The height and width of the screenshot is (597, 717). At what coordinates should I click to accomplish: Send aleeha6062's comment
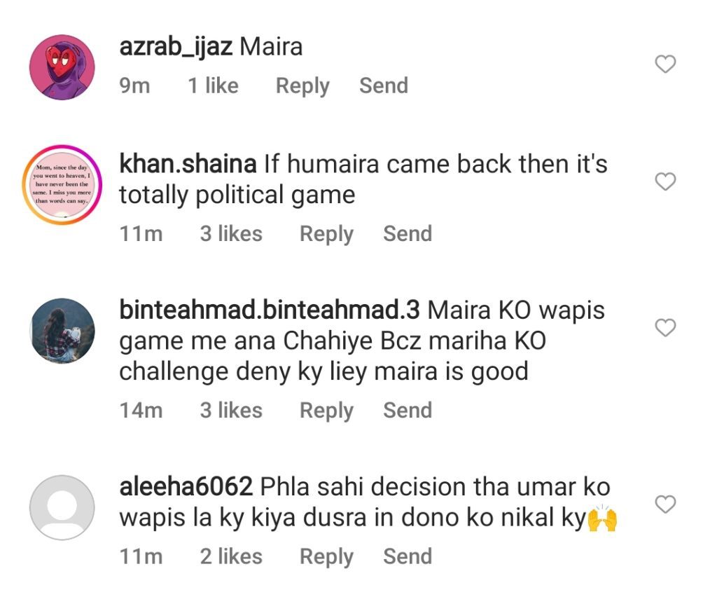(408, 556)
